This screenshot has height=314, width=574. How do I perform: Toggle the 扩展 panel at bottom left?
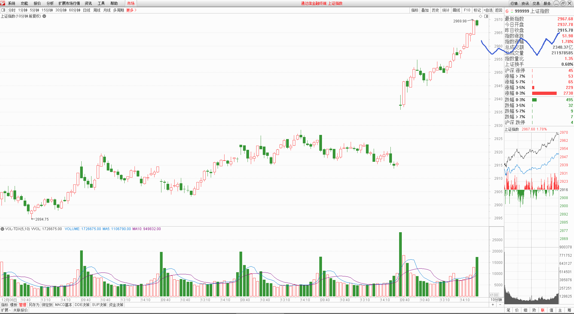[5, 310]
